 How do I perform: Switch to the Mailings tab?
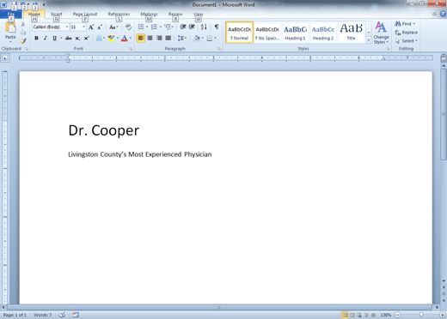pos(149,14)
